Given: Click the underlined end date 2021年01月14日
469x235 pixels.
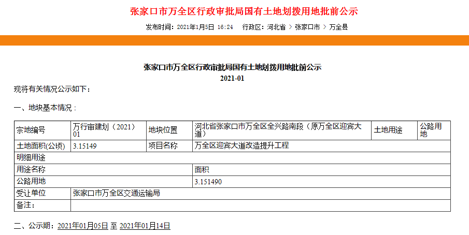Looking at the screenshot, I should click(x=145, y=226).
